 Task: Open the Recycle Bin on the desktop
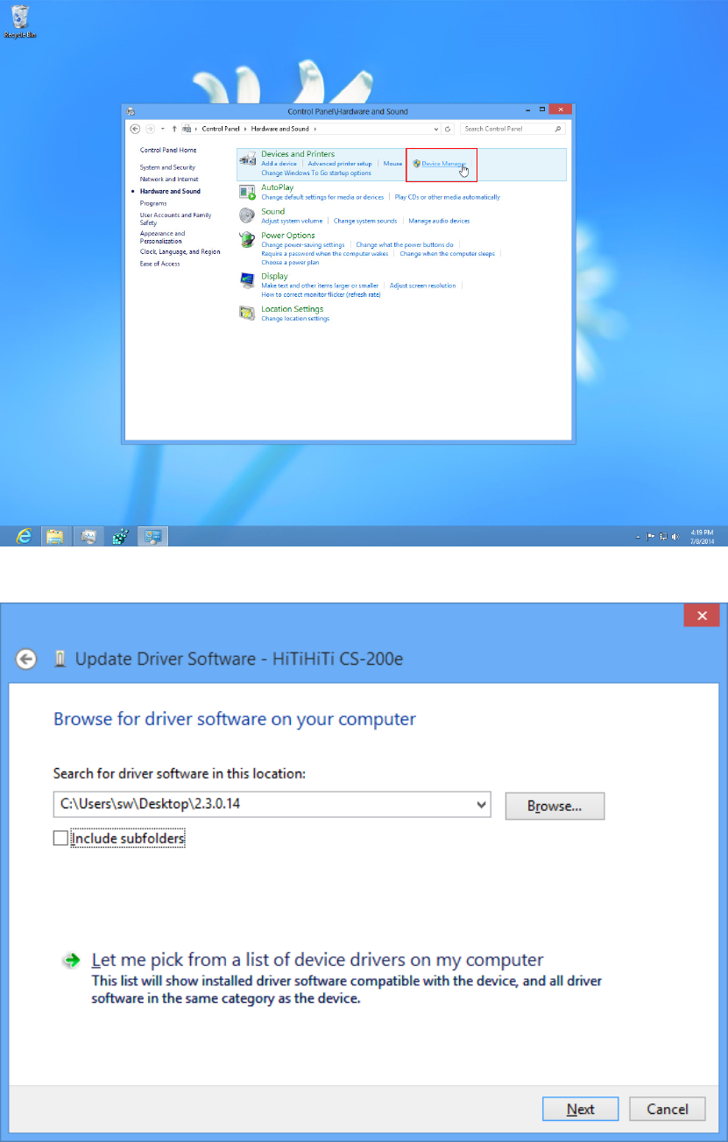point(19,21)
